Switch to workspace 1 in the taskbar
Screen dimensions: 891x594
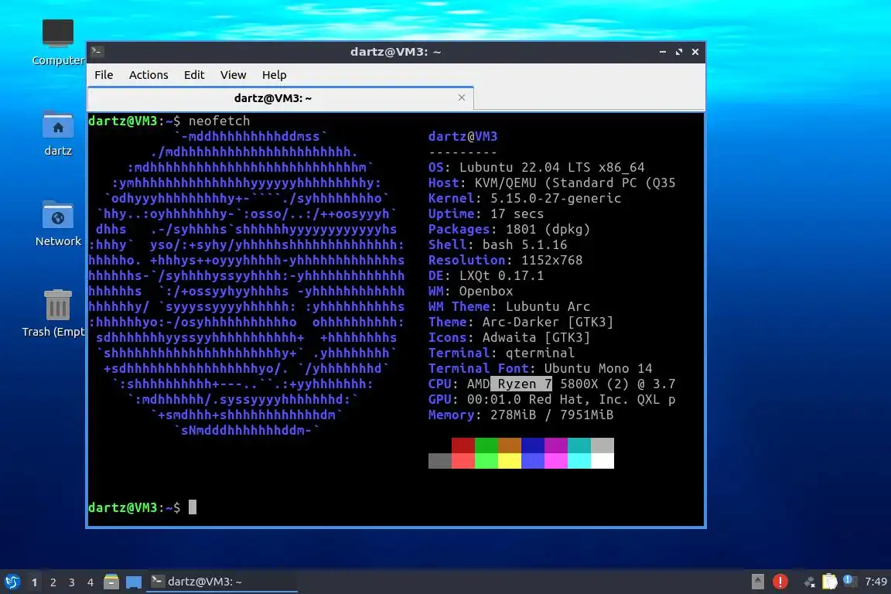coord(35,582)
